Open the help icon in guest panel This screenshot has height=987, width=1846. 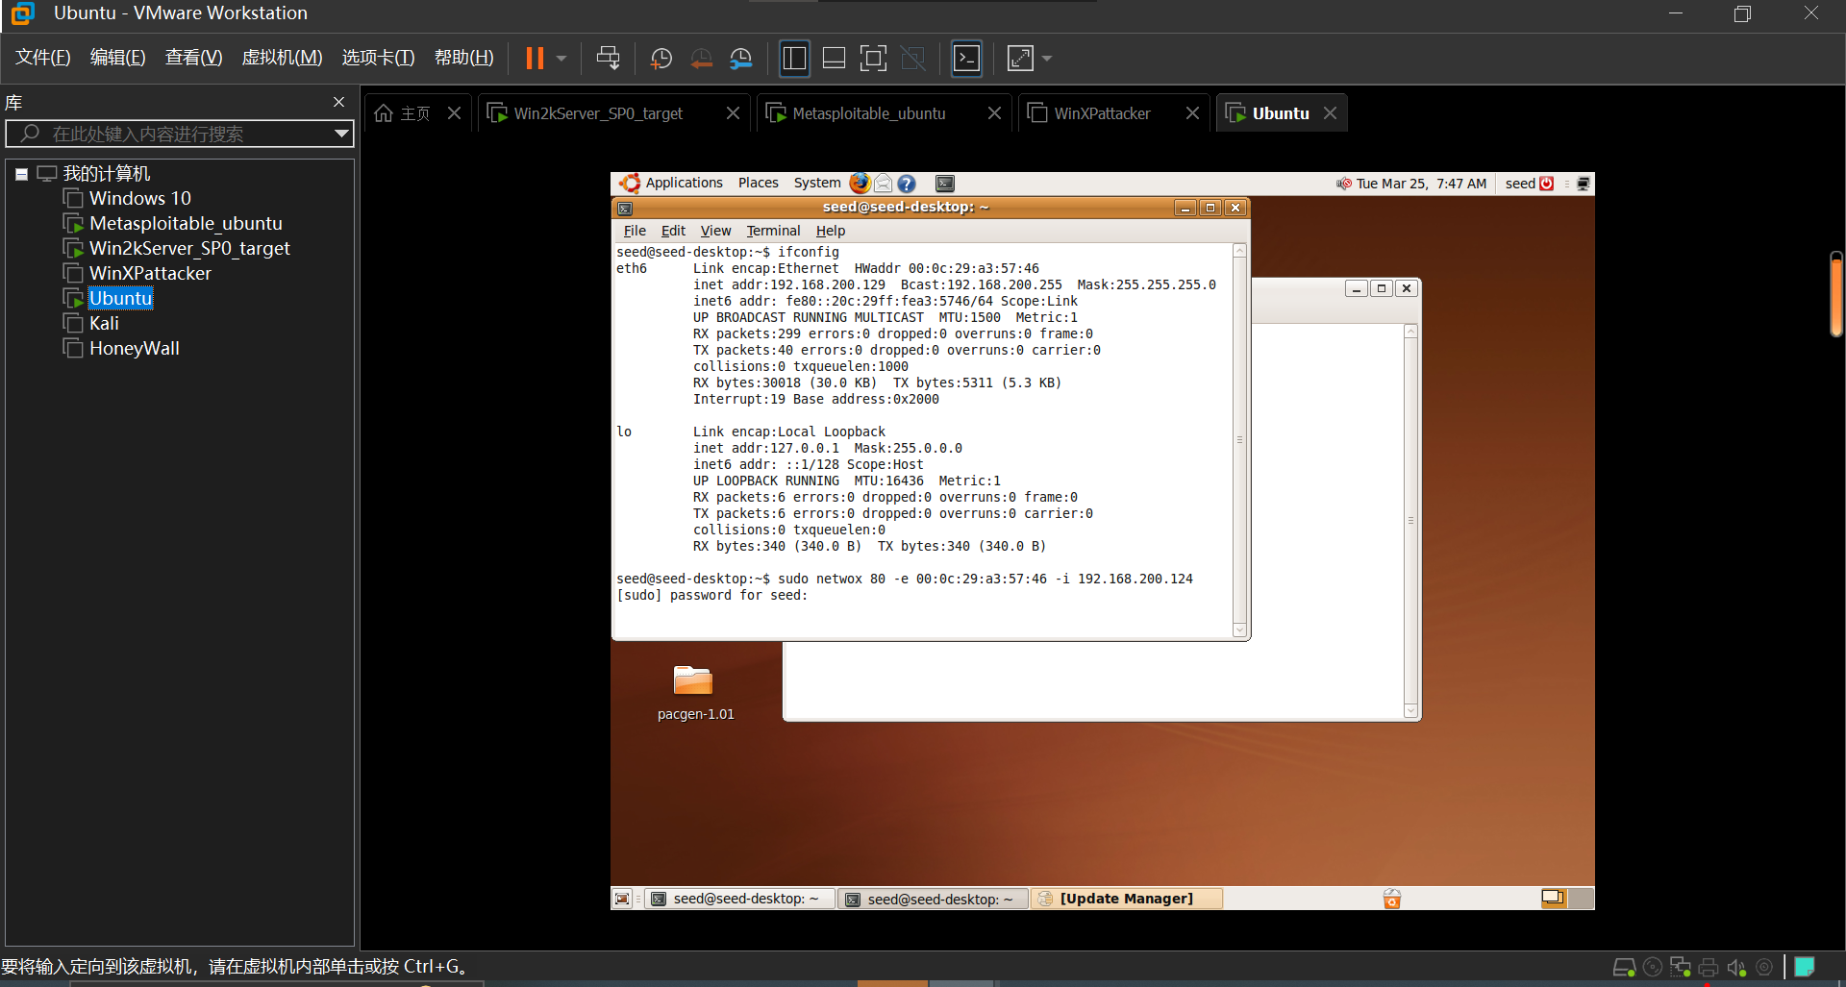pos(906,183)
